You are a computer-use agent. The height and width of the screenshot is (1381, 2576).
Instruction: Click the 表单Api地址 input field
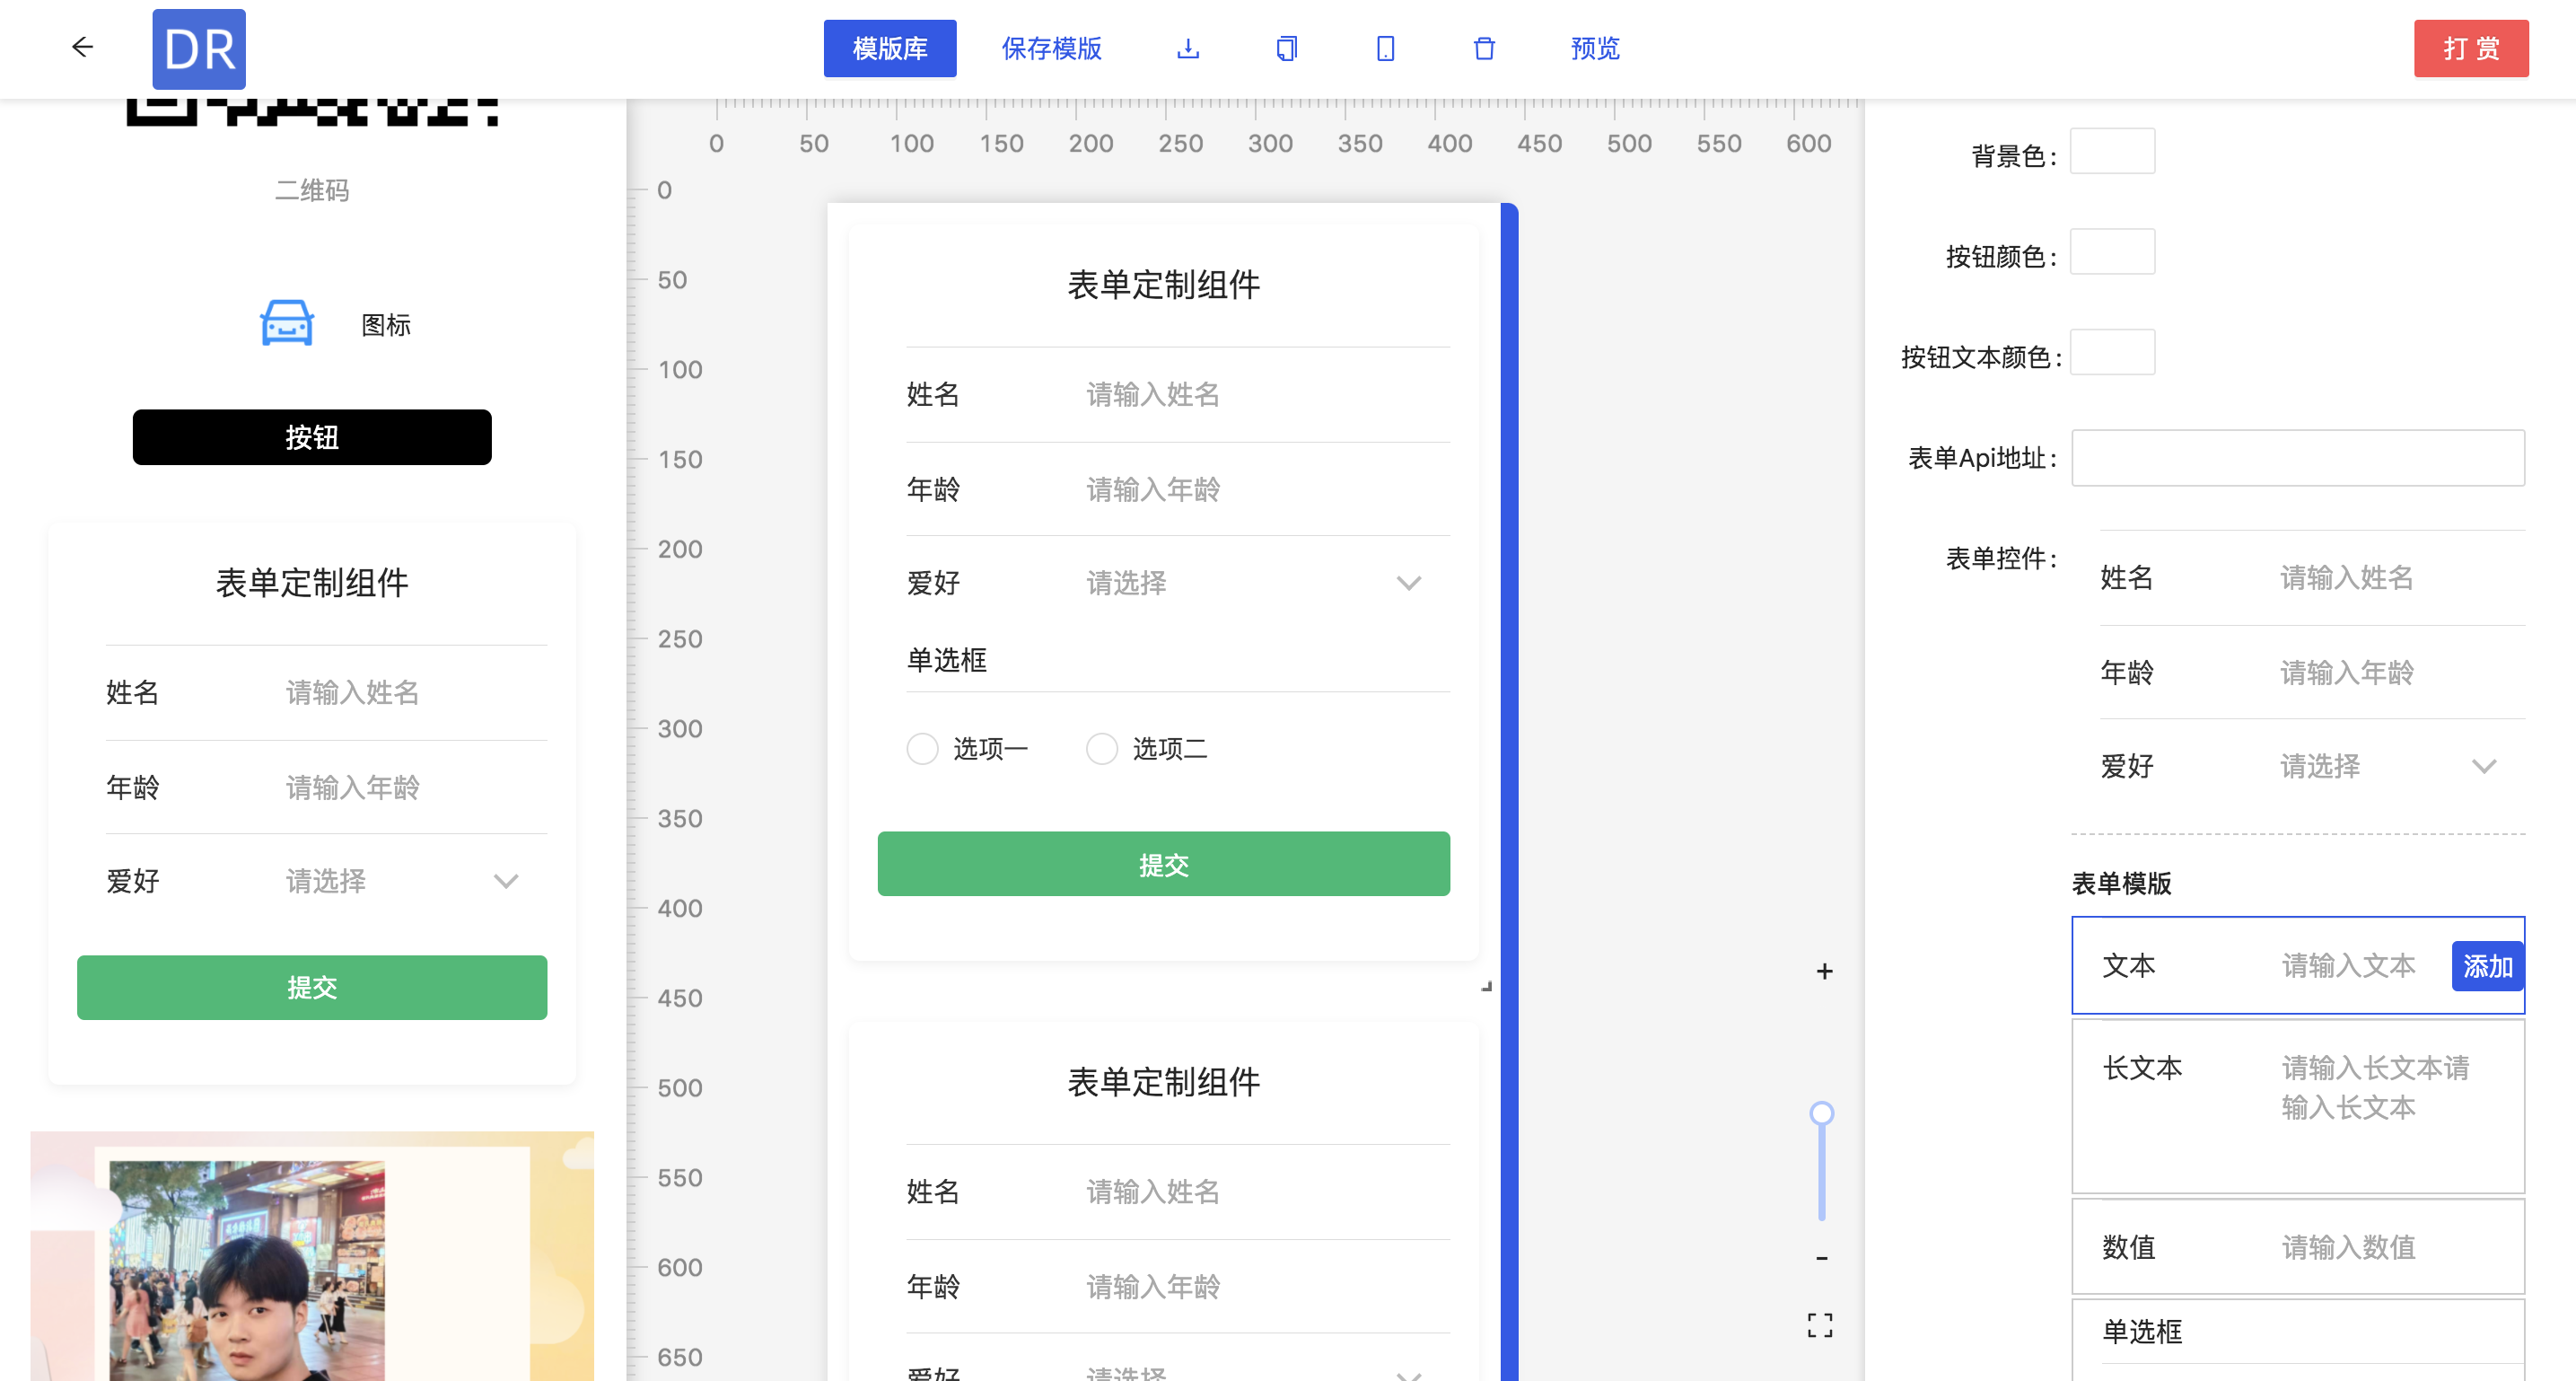click(2297, 458)
